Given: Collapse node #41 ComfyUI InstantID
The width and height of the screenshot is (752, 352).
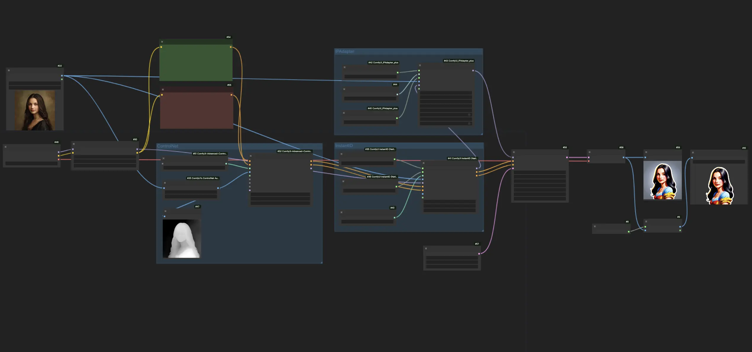Looking at the screenshot, I should 424,163.
